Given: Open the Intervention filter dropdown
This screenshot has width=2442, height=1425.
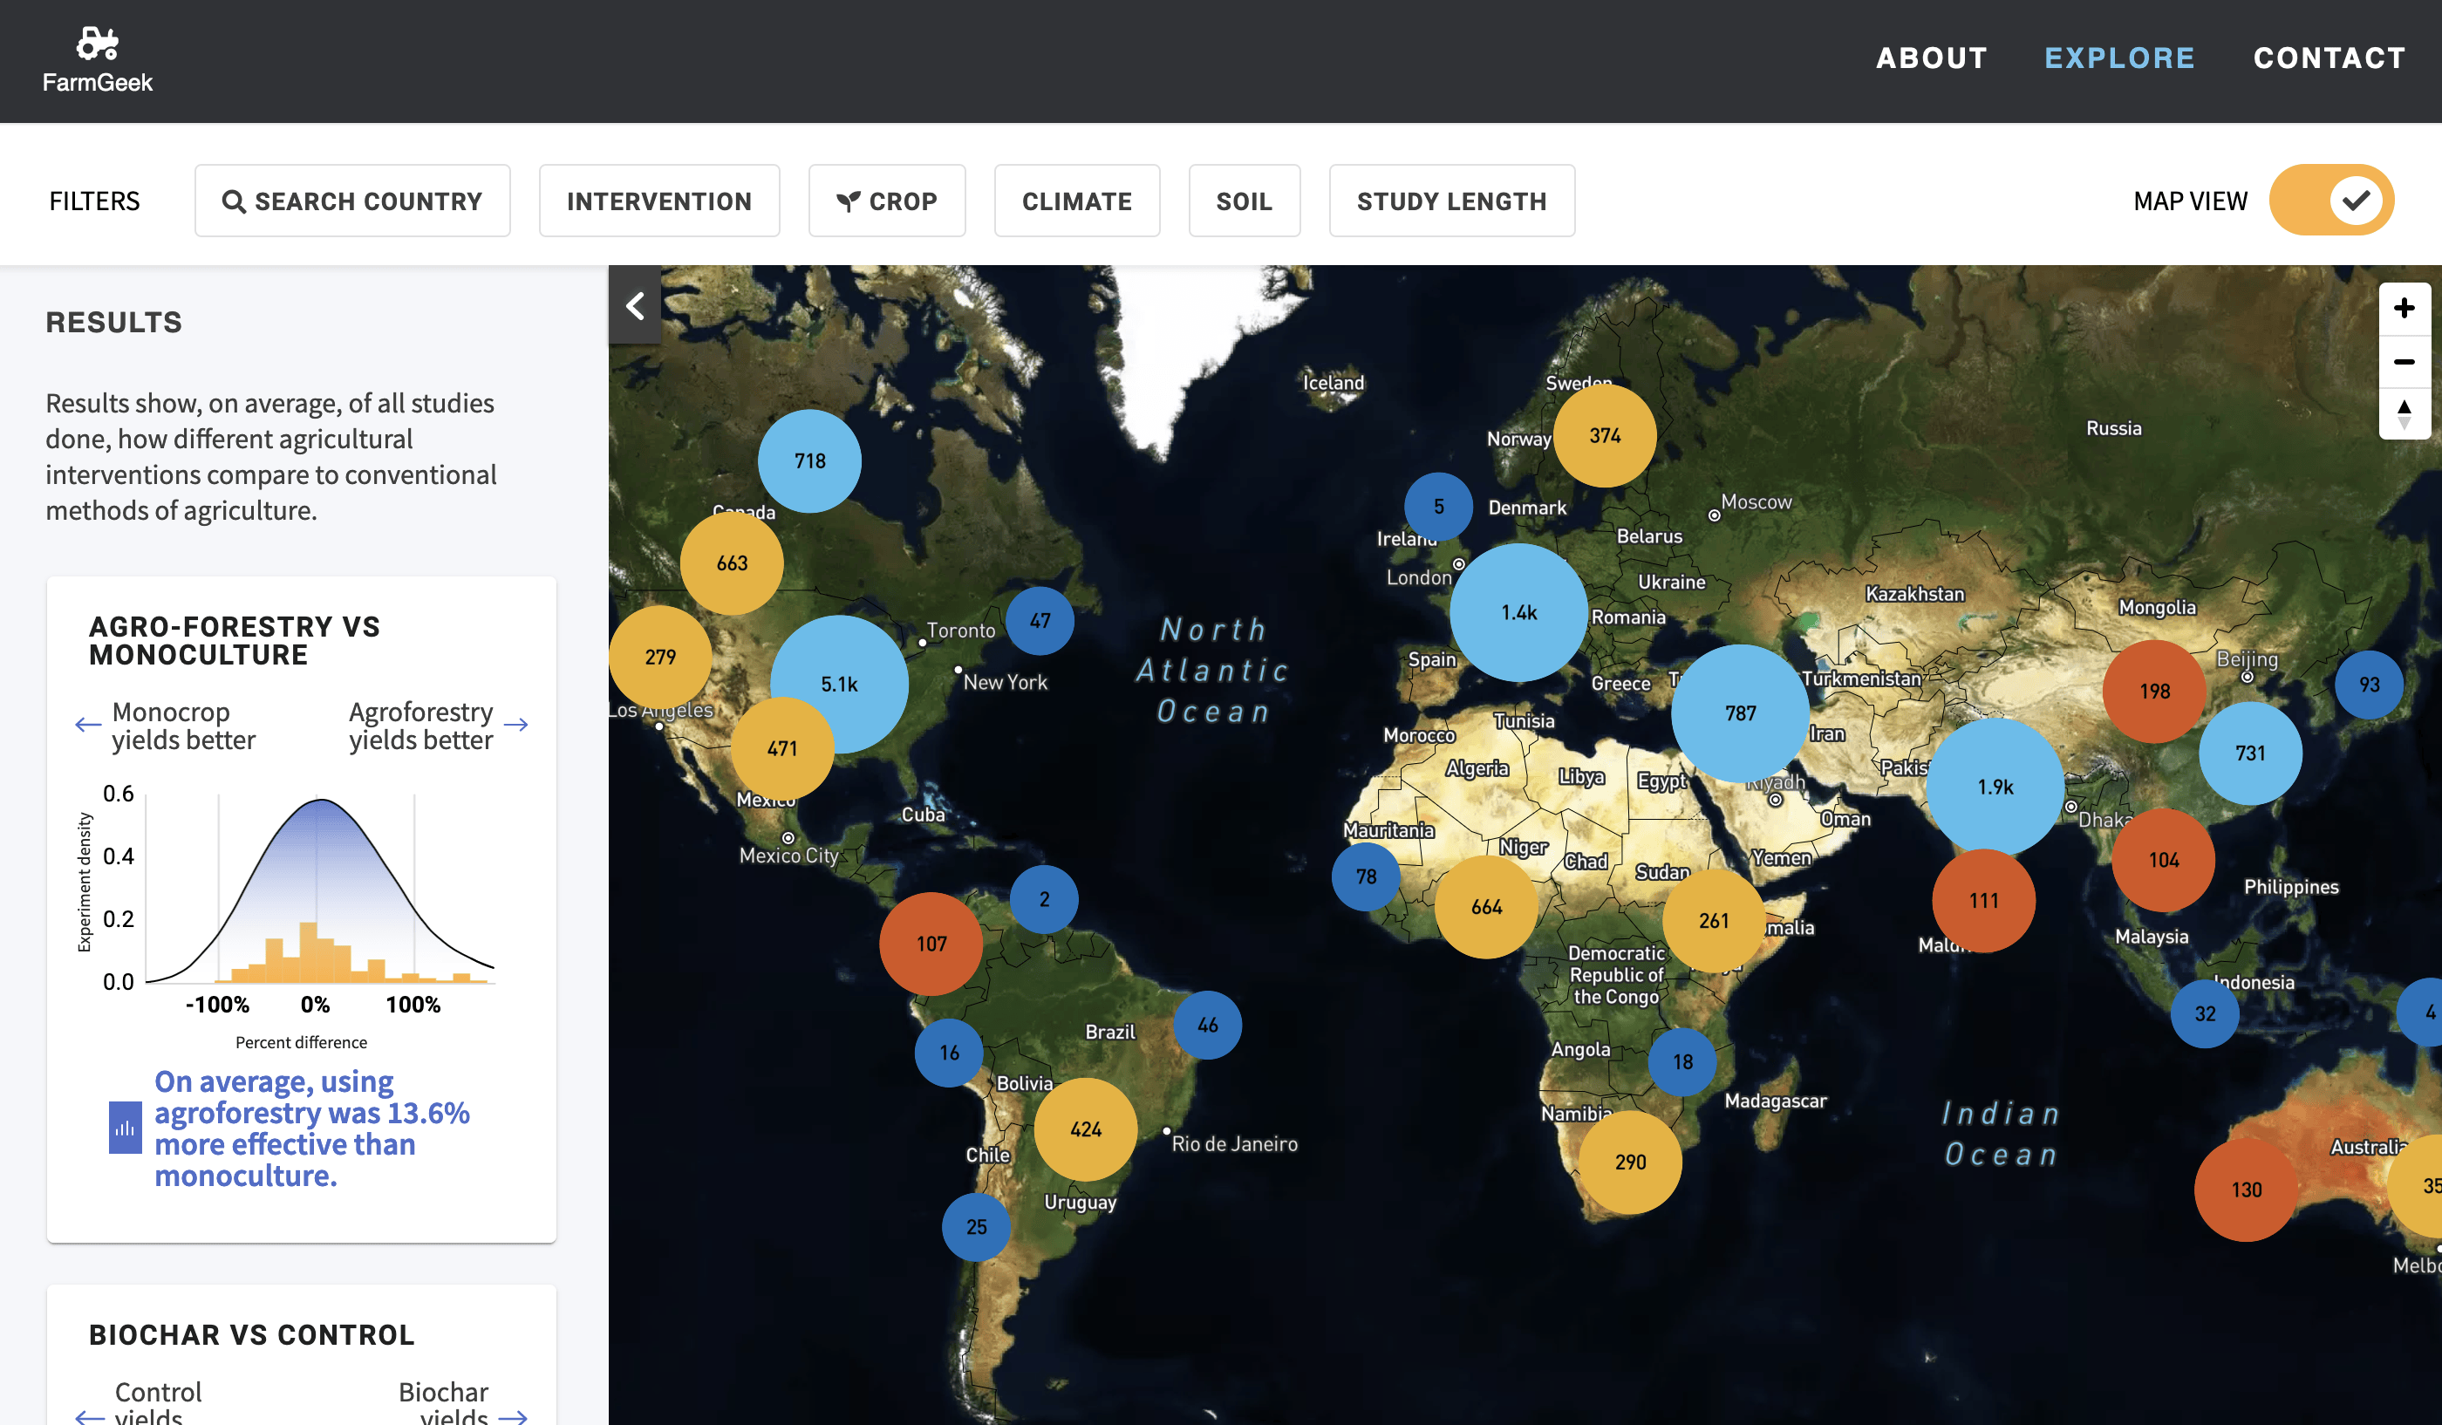Looking at the screenshot, I should tap(659, 201).
